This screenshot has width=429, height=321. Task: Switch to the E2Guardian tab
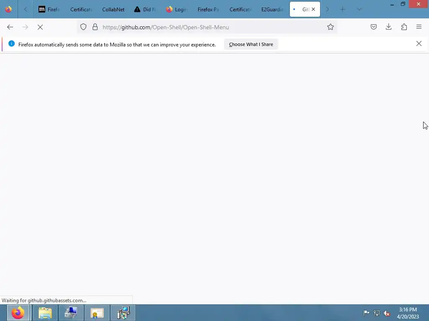(x=272, y=9)
